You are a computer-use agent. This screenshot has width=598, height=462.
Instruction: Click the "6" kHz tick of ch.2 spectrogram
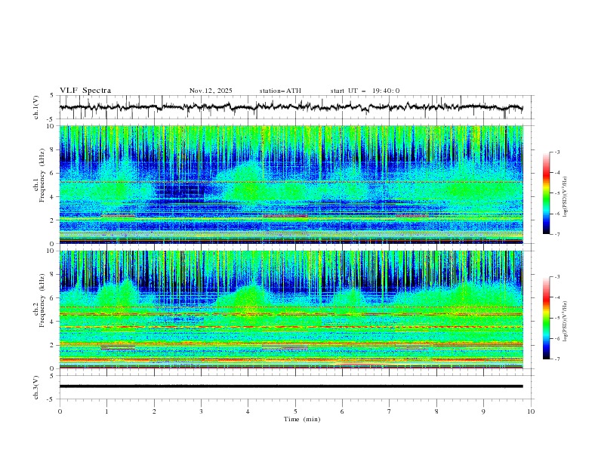point(54,298)
